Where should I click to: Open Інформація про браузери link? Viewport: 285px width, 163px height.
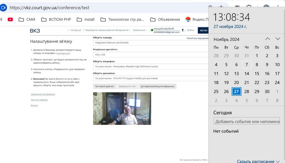coord(43,94)
